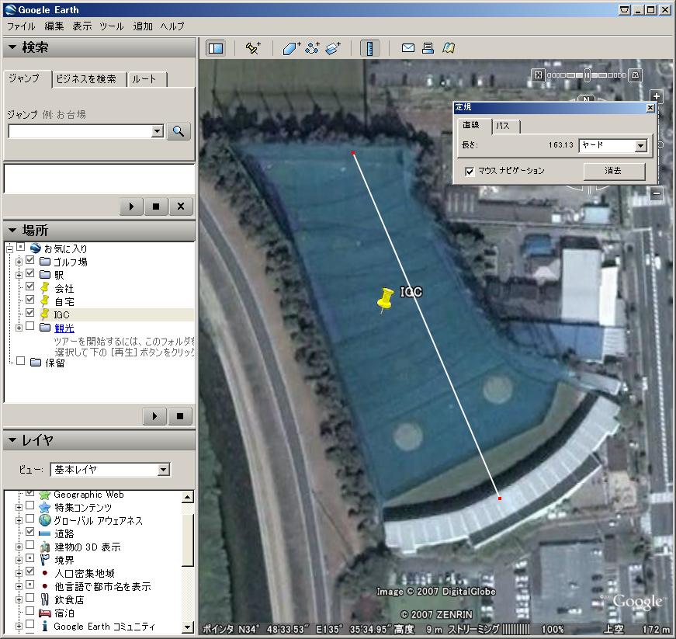Click the jump search input field
676x639 pixels.
[80, 131]
